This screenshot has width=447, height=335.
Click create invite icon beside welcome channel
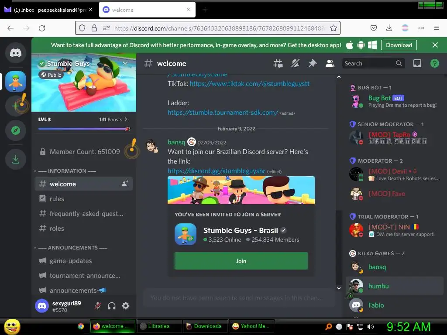(125, 184)
